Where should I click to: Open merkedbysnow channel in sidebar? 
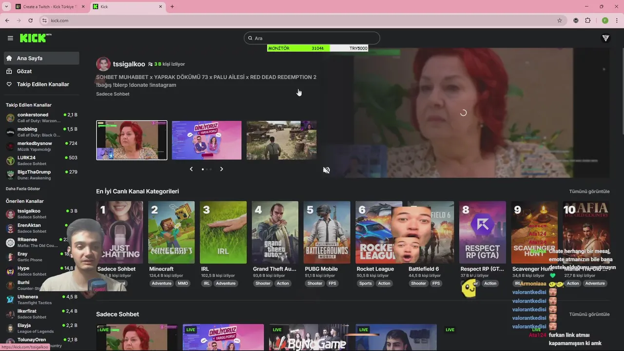point(41,146)
